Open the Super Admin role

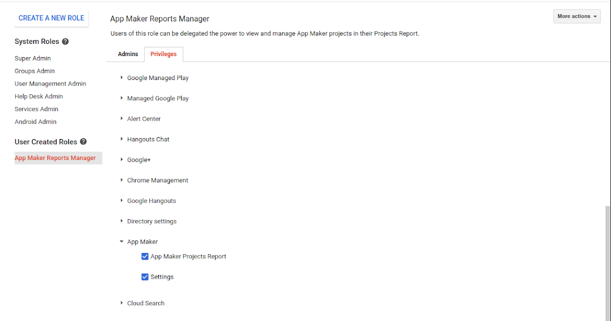[33, 58]
